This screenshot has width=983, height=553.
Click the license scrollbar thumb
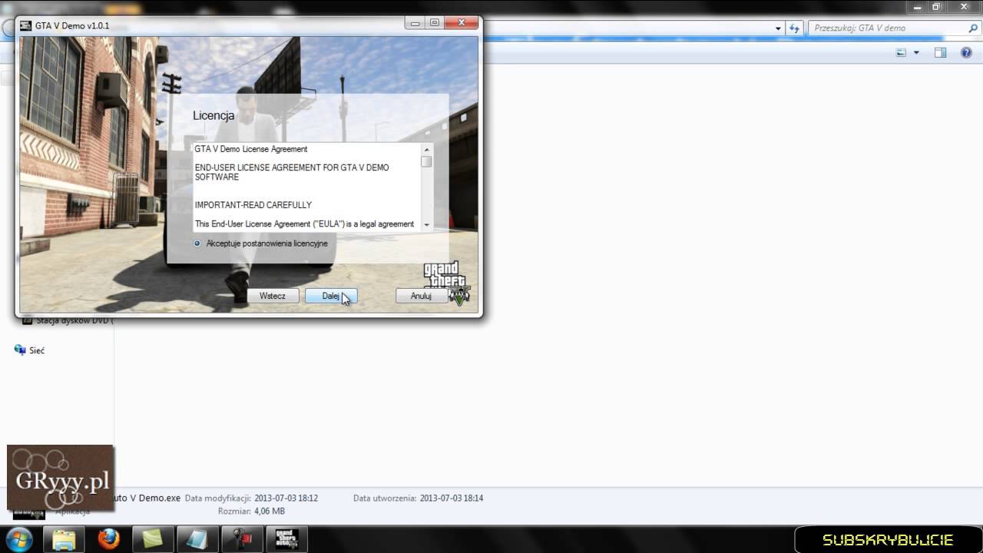(x=426, y=162)
